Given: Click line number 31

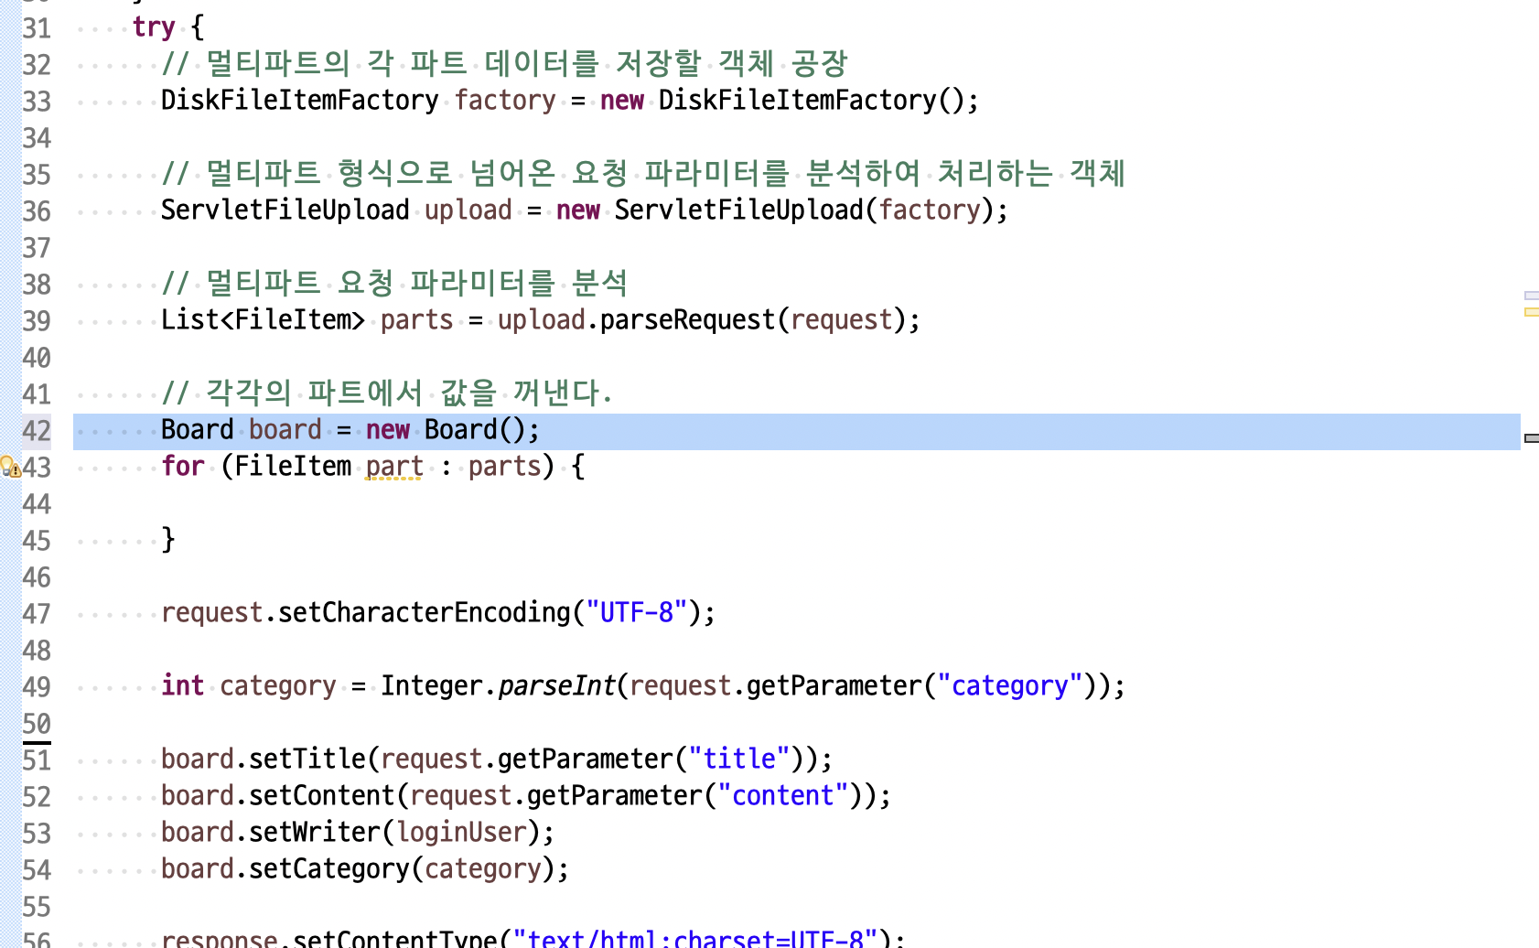Looking at the screenshot, I should [37, 28].
